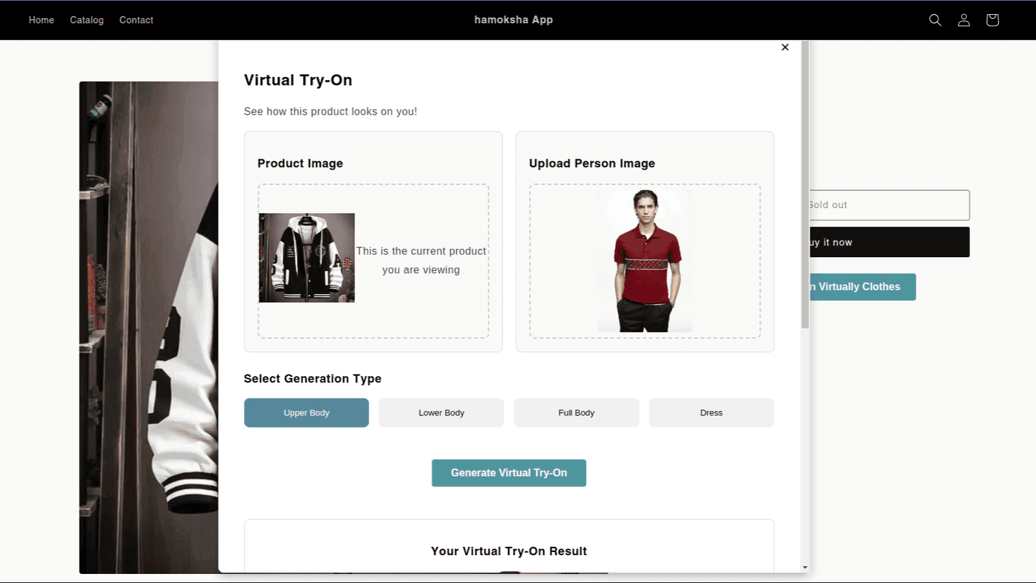
Task: Navigate to the Home menu item
Action: (41, 20)
